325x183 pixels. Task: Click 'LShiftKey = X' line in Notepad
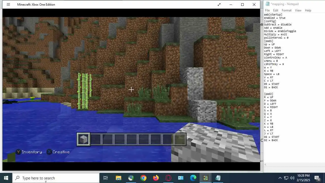tap(274, 64)
